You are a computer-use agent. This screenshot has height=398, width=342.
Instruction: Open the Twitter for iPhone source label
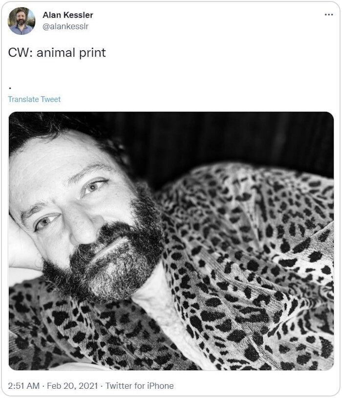pyautogui.click(x=140, y=386)
